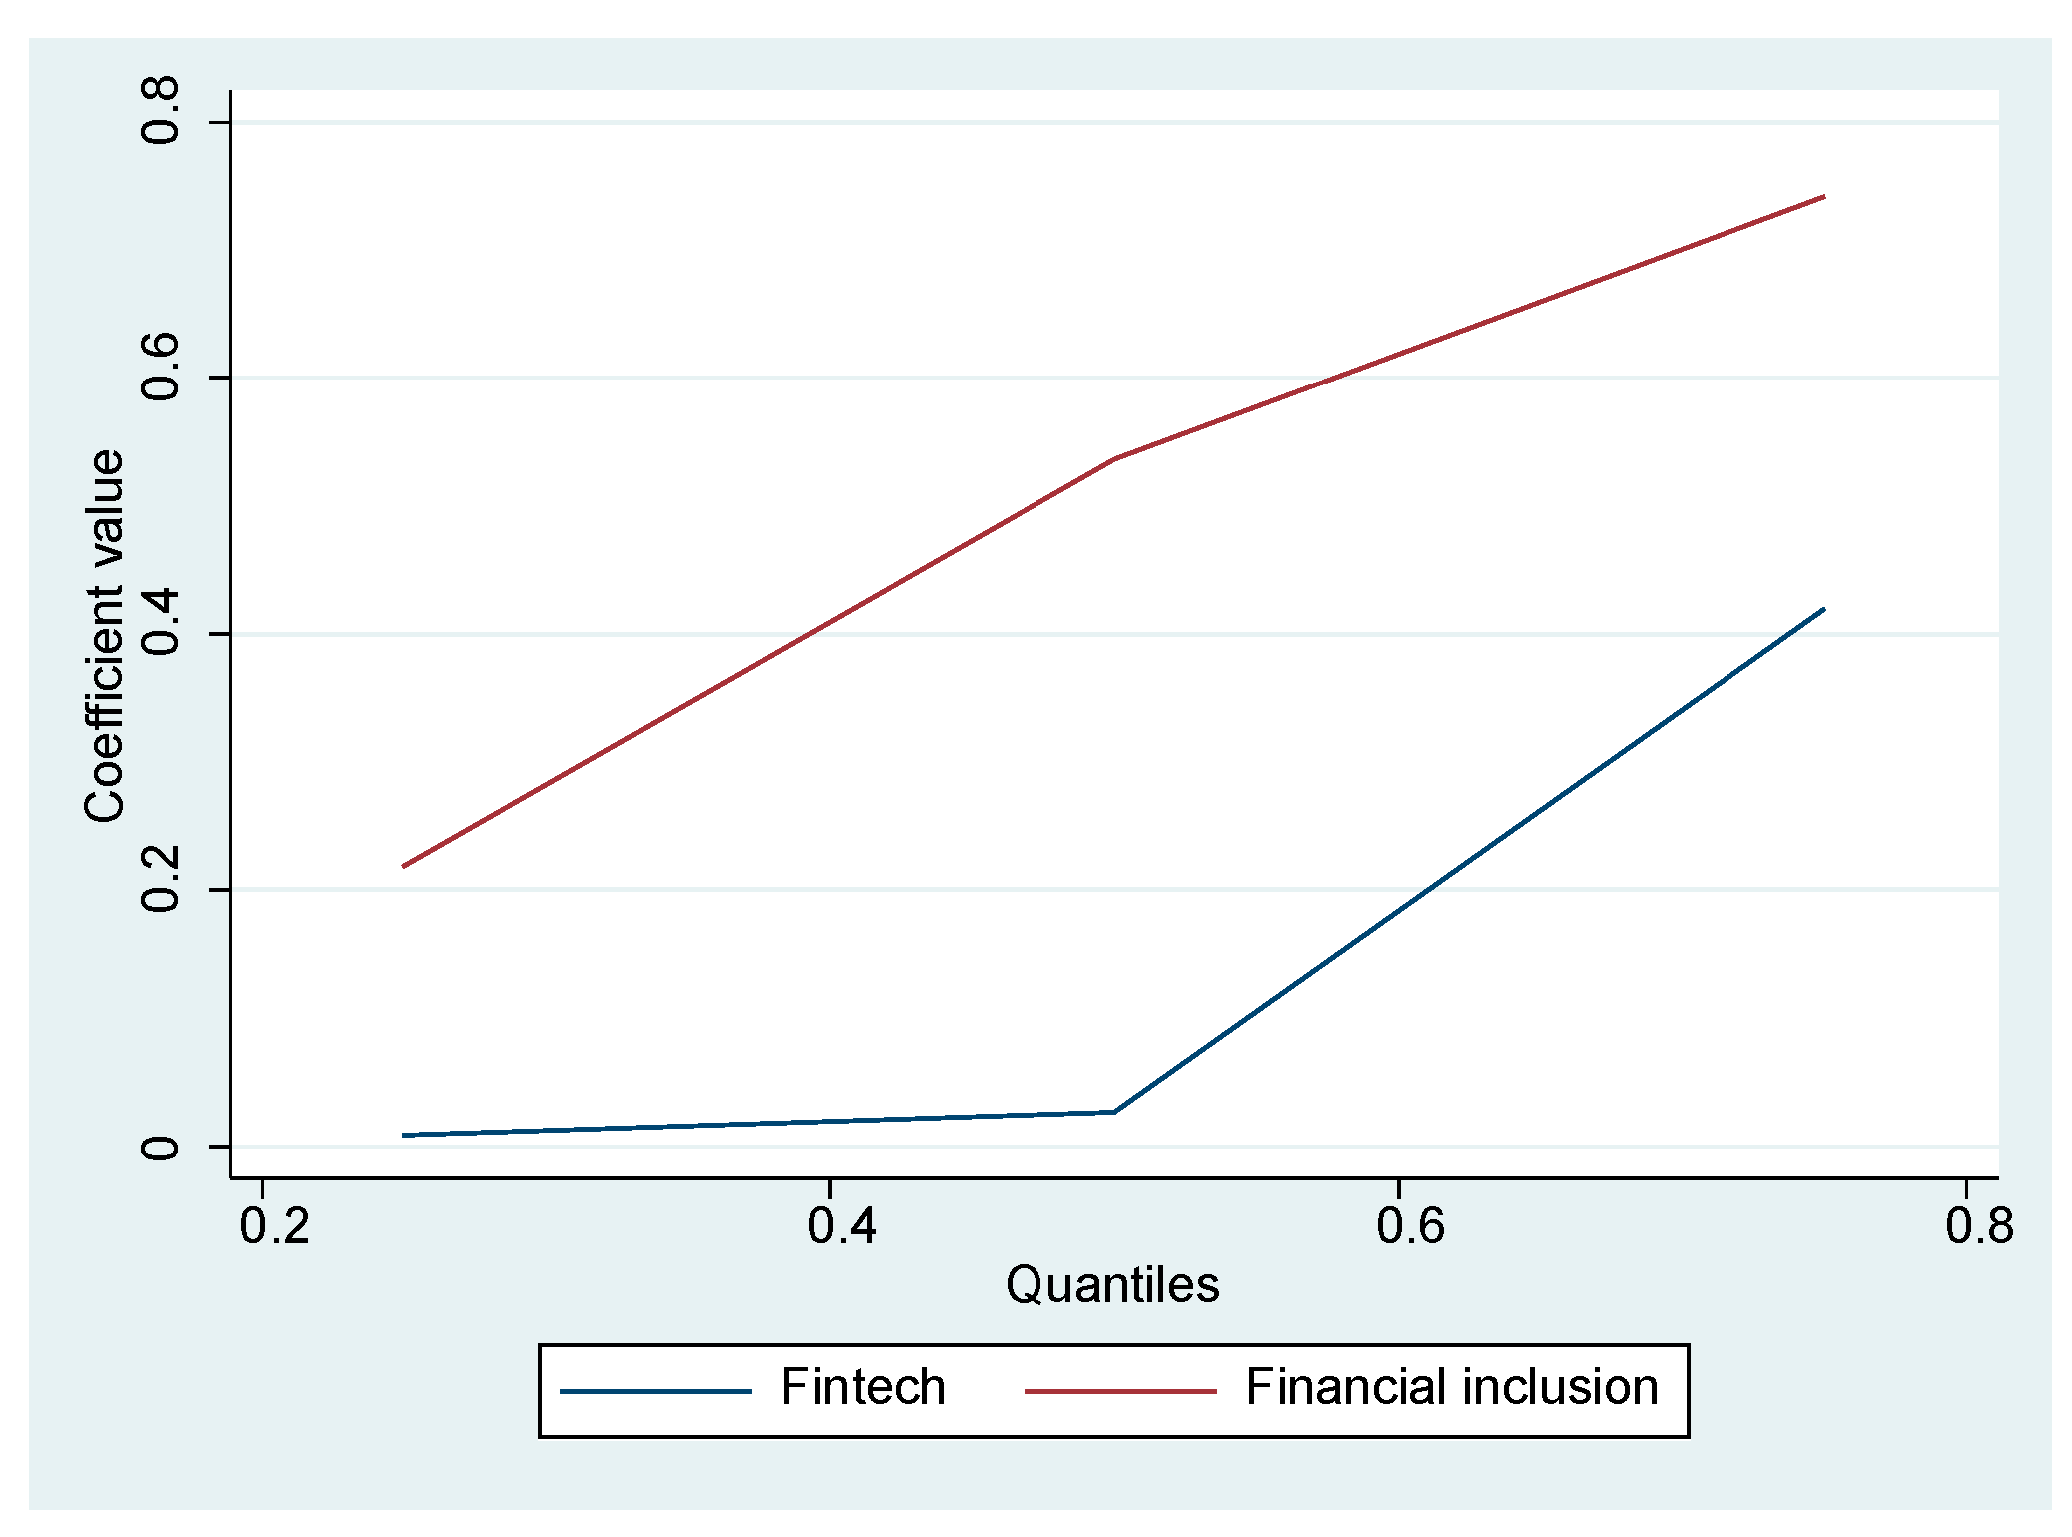Select the blue Fintech legend line sample
This screenshot has width=2072, height=1537.
pos(655,1391)
